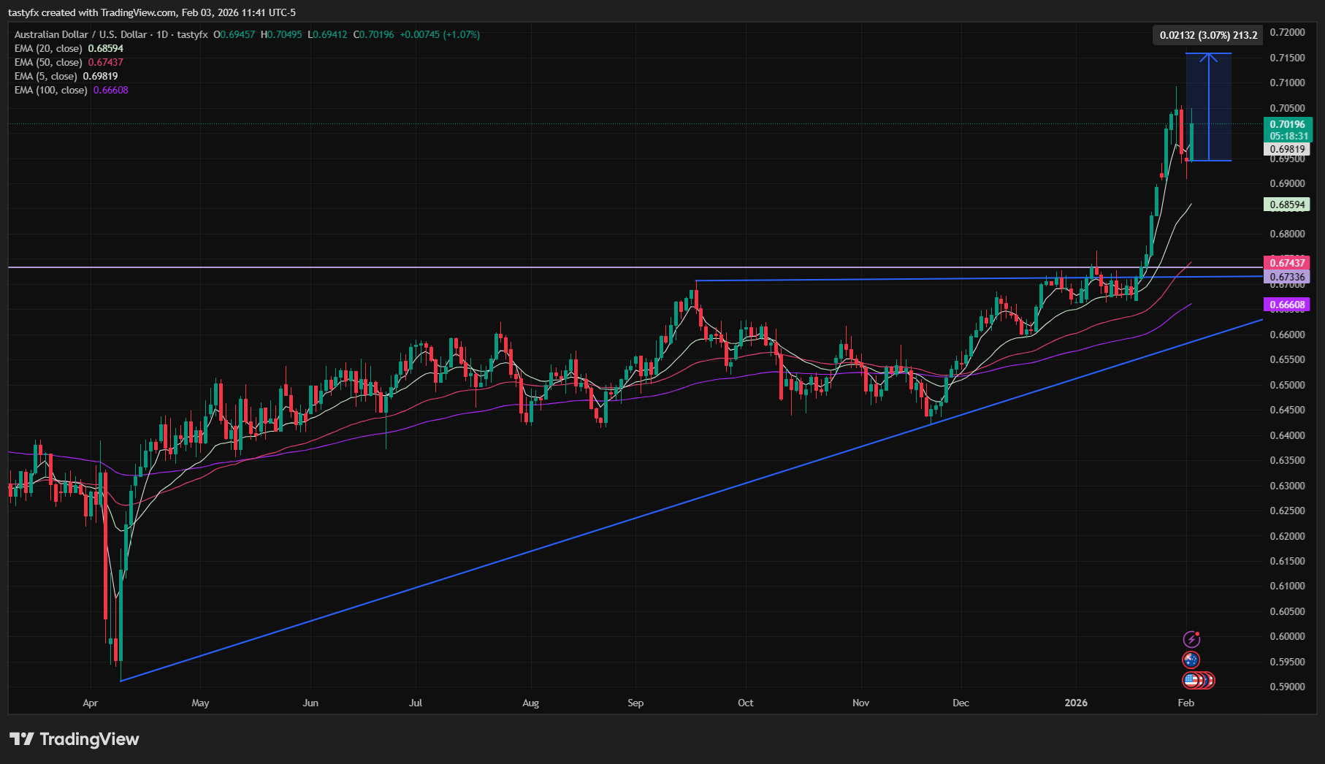The width and height of the screenshot is (1325, 764).
Task: Click the tastyfx data source label
Action: pos(191,34)
